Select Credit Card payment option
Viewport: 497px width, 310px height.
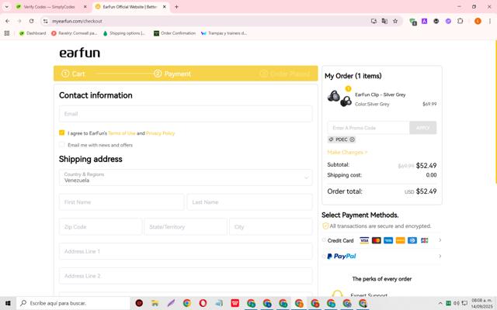(x=324, y=240)
